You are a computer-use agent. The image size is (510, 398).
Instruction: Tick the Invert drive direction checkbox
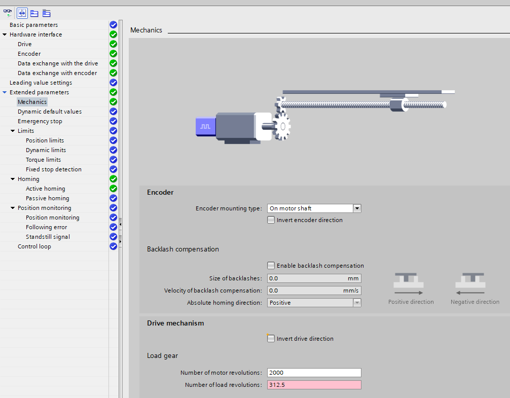click(271, 339)
